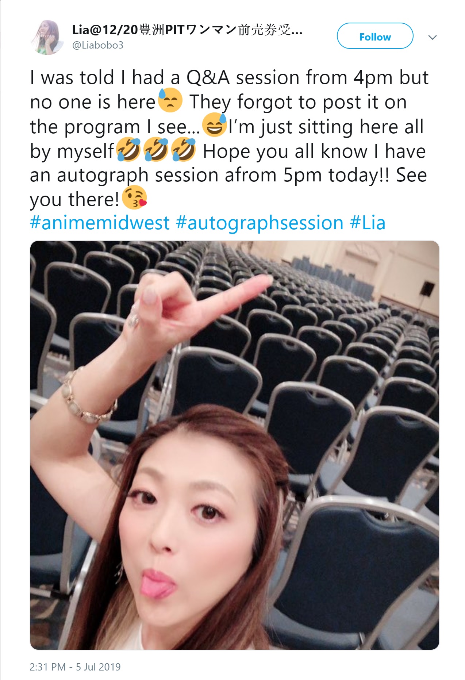465x680 pixels.
Task: Click the middle rolling-laughing emoji
Action: [x=156, y=149]
